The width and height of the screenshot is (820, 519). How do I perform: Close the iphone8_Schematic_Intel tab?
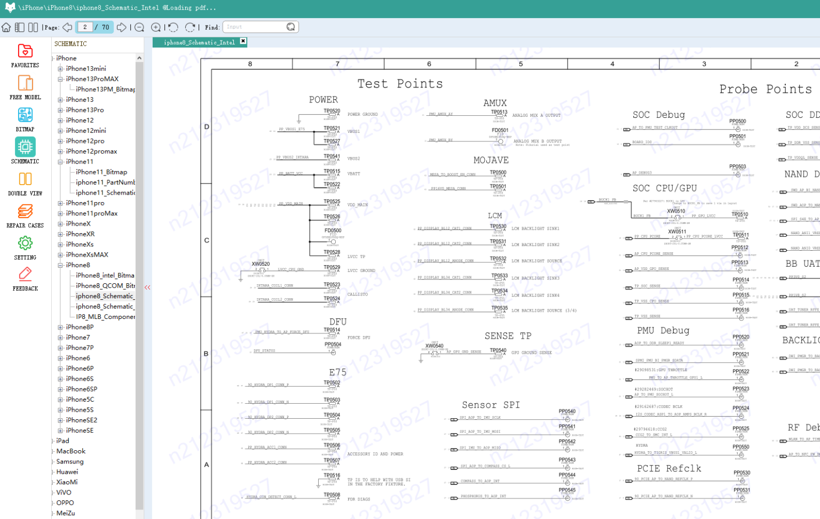pos(243,41)
